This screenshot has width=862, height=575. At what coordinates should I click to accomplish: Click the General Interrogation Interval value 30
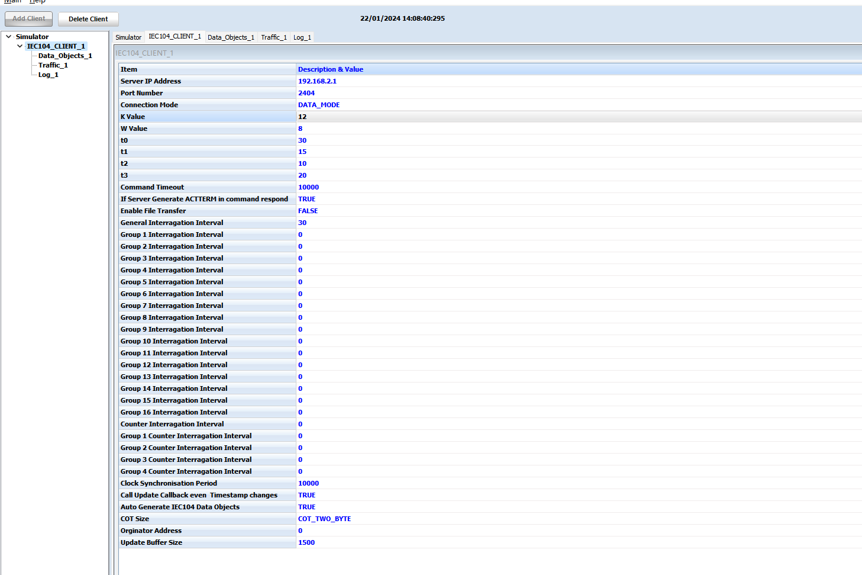pos(302,223)
